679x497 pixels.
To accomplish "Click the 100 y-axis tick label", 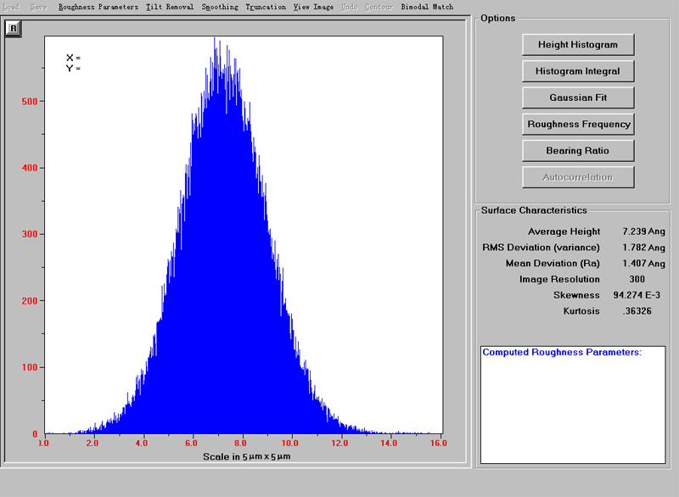I will click(30, 367).
